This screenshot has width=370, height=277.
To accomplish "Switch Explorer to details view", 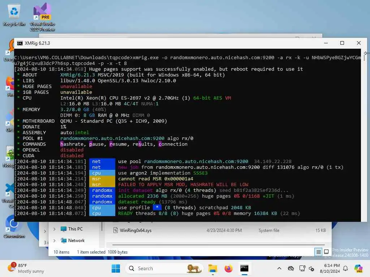I will [x=318, y=252].
